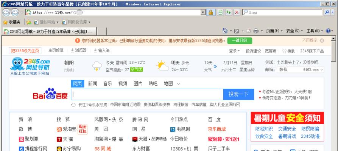The width and height of the screenshot is (338, 151).
Task: Click the empty new tab button
Action: [x=101, y=31]
